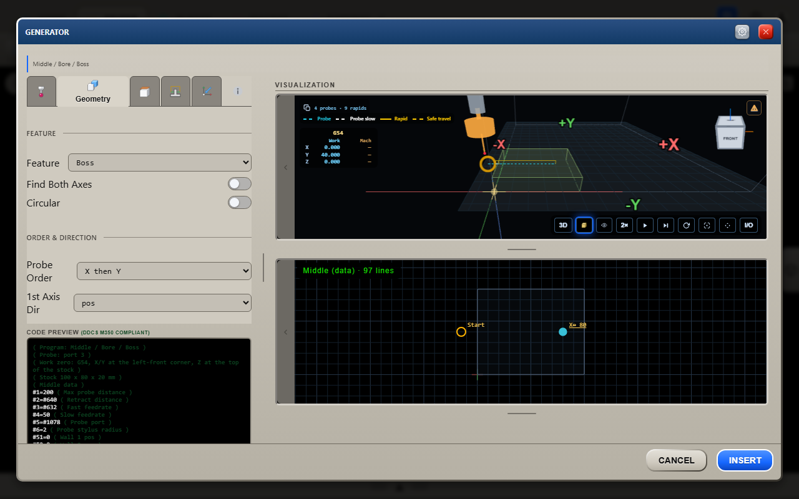Toggle the yellow stock cube display
The image size is (799, 499).
584,225
